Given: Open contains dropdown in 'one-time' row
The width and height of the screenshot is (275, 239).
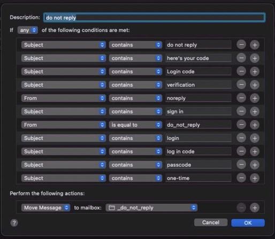Looking at the screenshot, I should tap(135, 178).
